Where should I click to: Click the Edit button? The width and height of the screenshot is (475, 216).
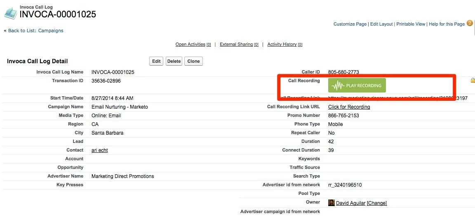click(156, 61)
